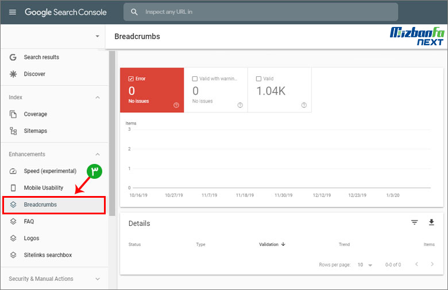Open the Details filter icon
Screen dimensions: 448x290
click(x=414, y=222)
